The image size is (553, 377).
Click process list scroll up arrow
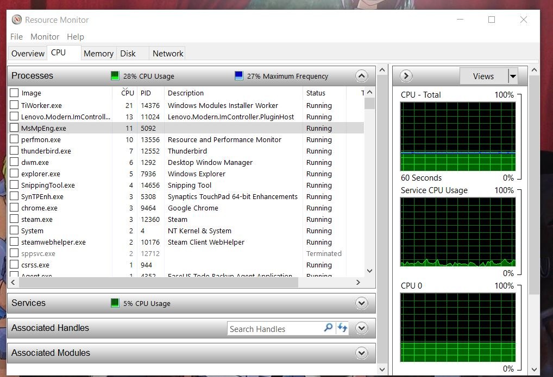(x=369, y=92)
